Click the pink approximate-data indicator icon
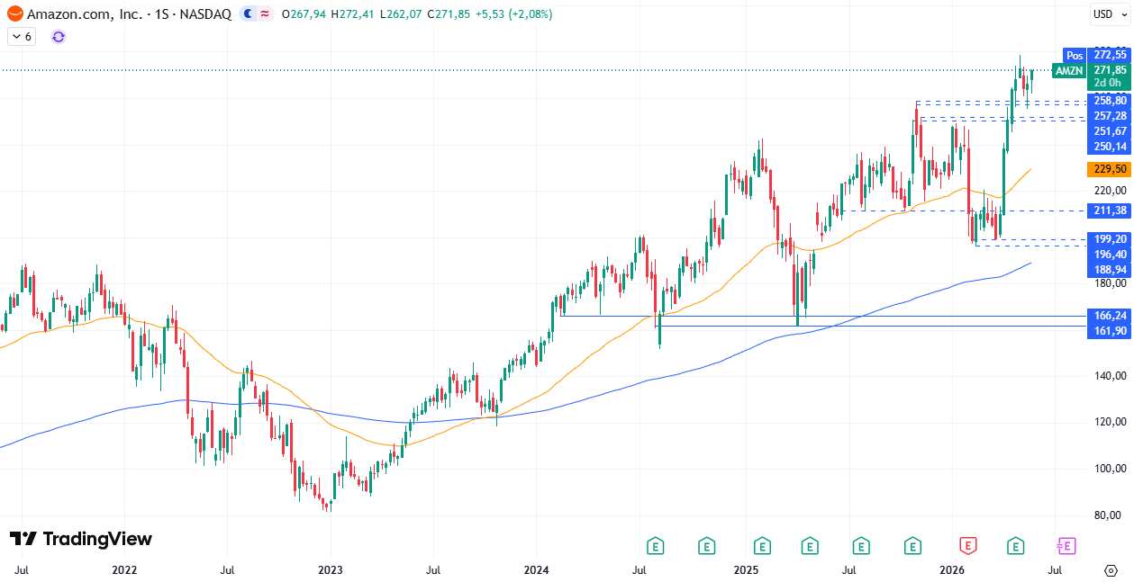 [265, 14]
